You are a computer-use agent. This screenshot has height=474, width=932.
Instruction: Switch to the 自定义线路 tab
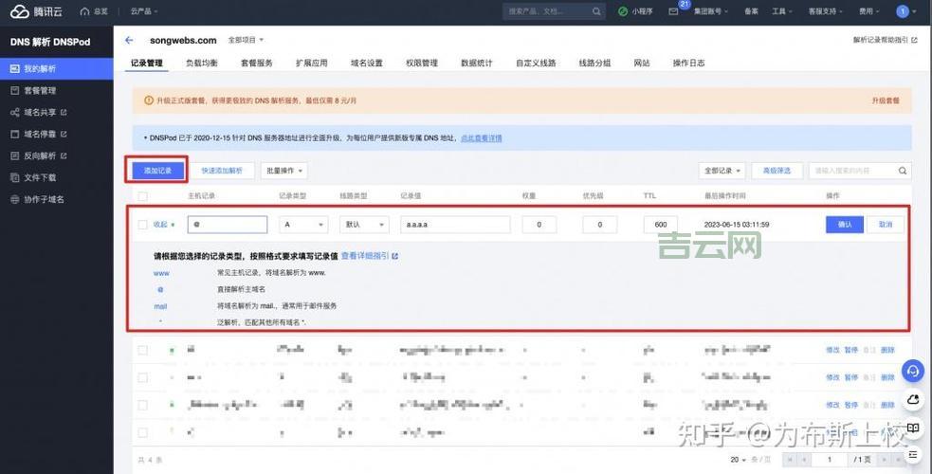pyautogui.click(x=536, y=63)
